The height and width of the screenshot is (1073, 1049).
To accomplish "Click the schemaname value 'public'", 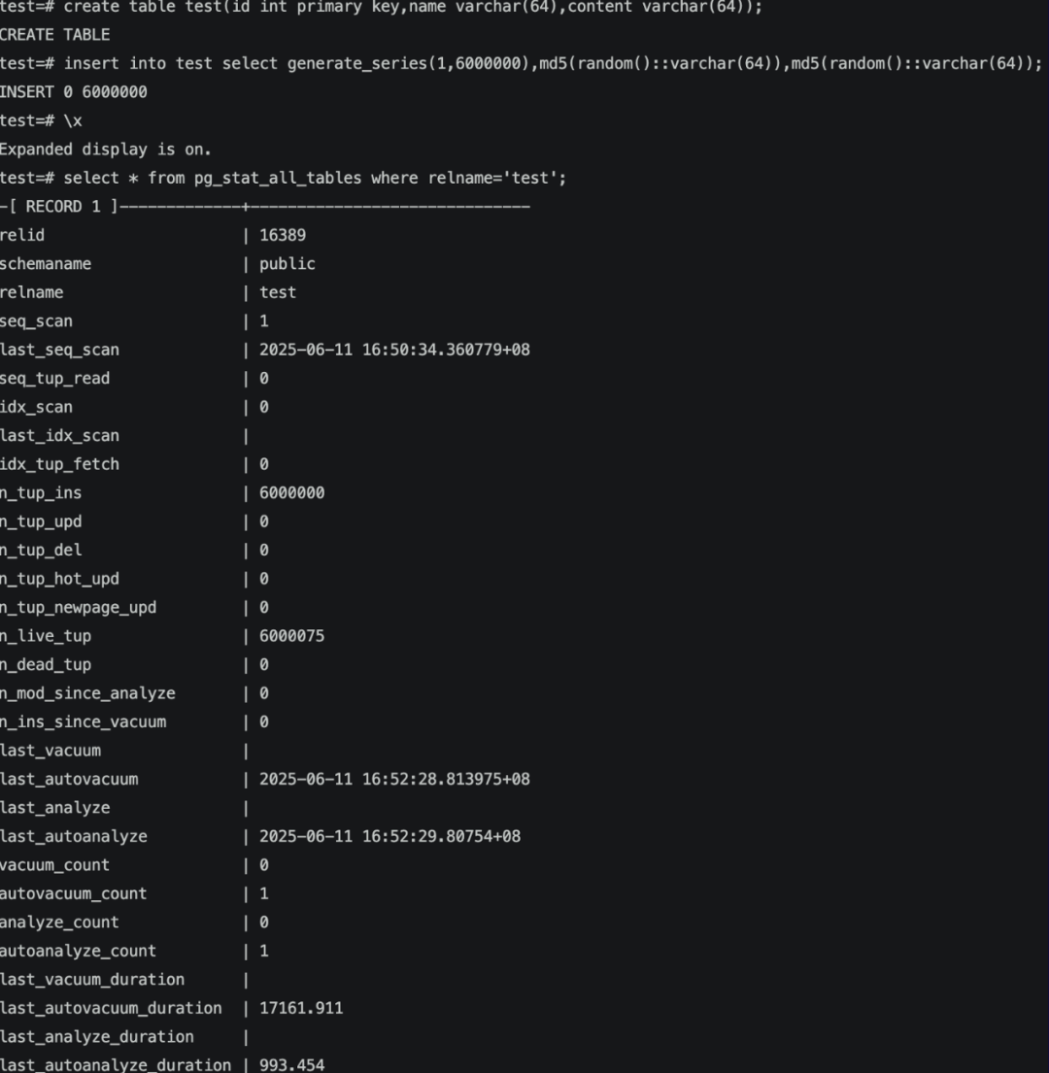I will 287,264.
